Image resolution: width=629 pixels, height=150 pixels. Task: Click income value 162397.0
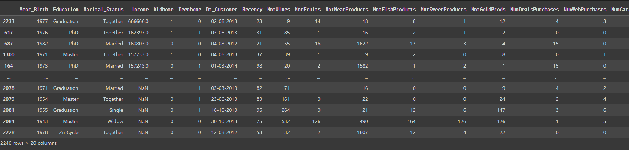pos(138,33)
